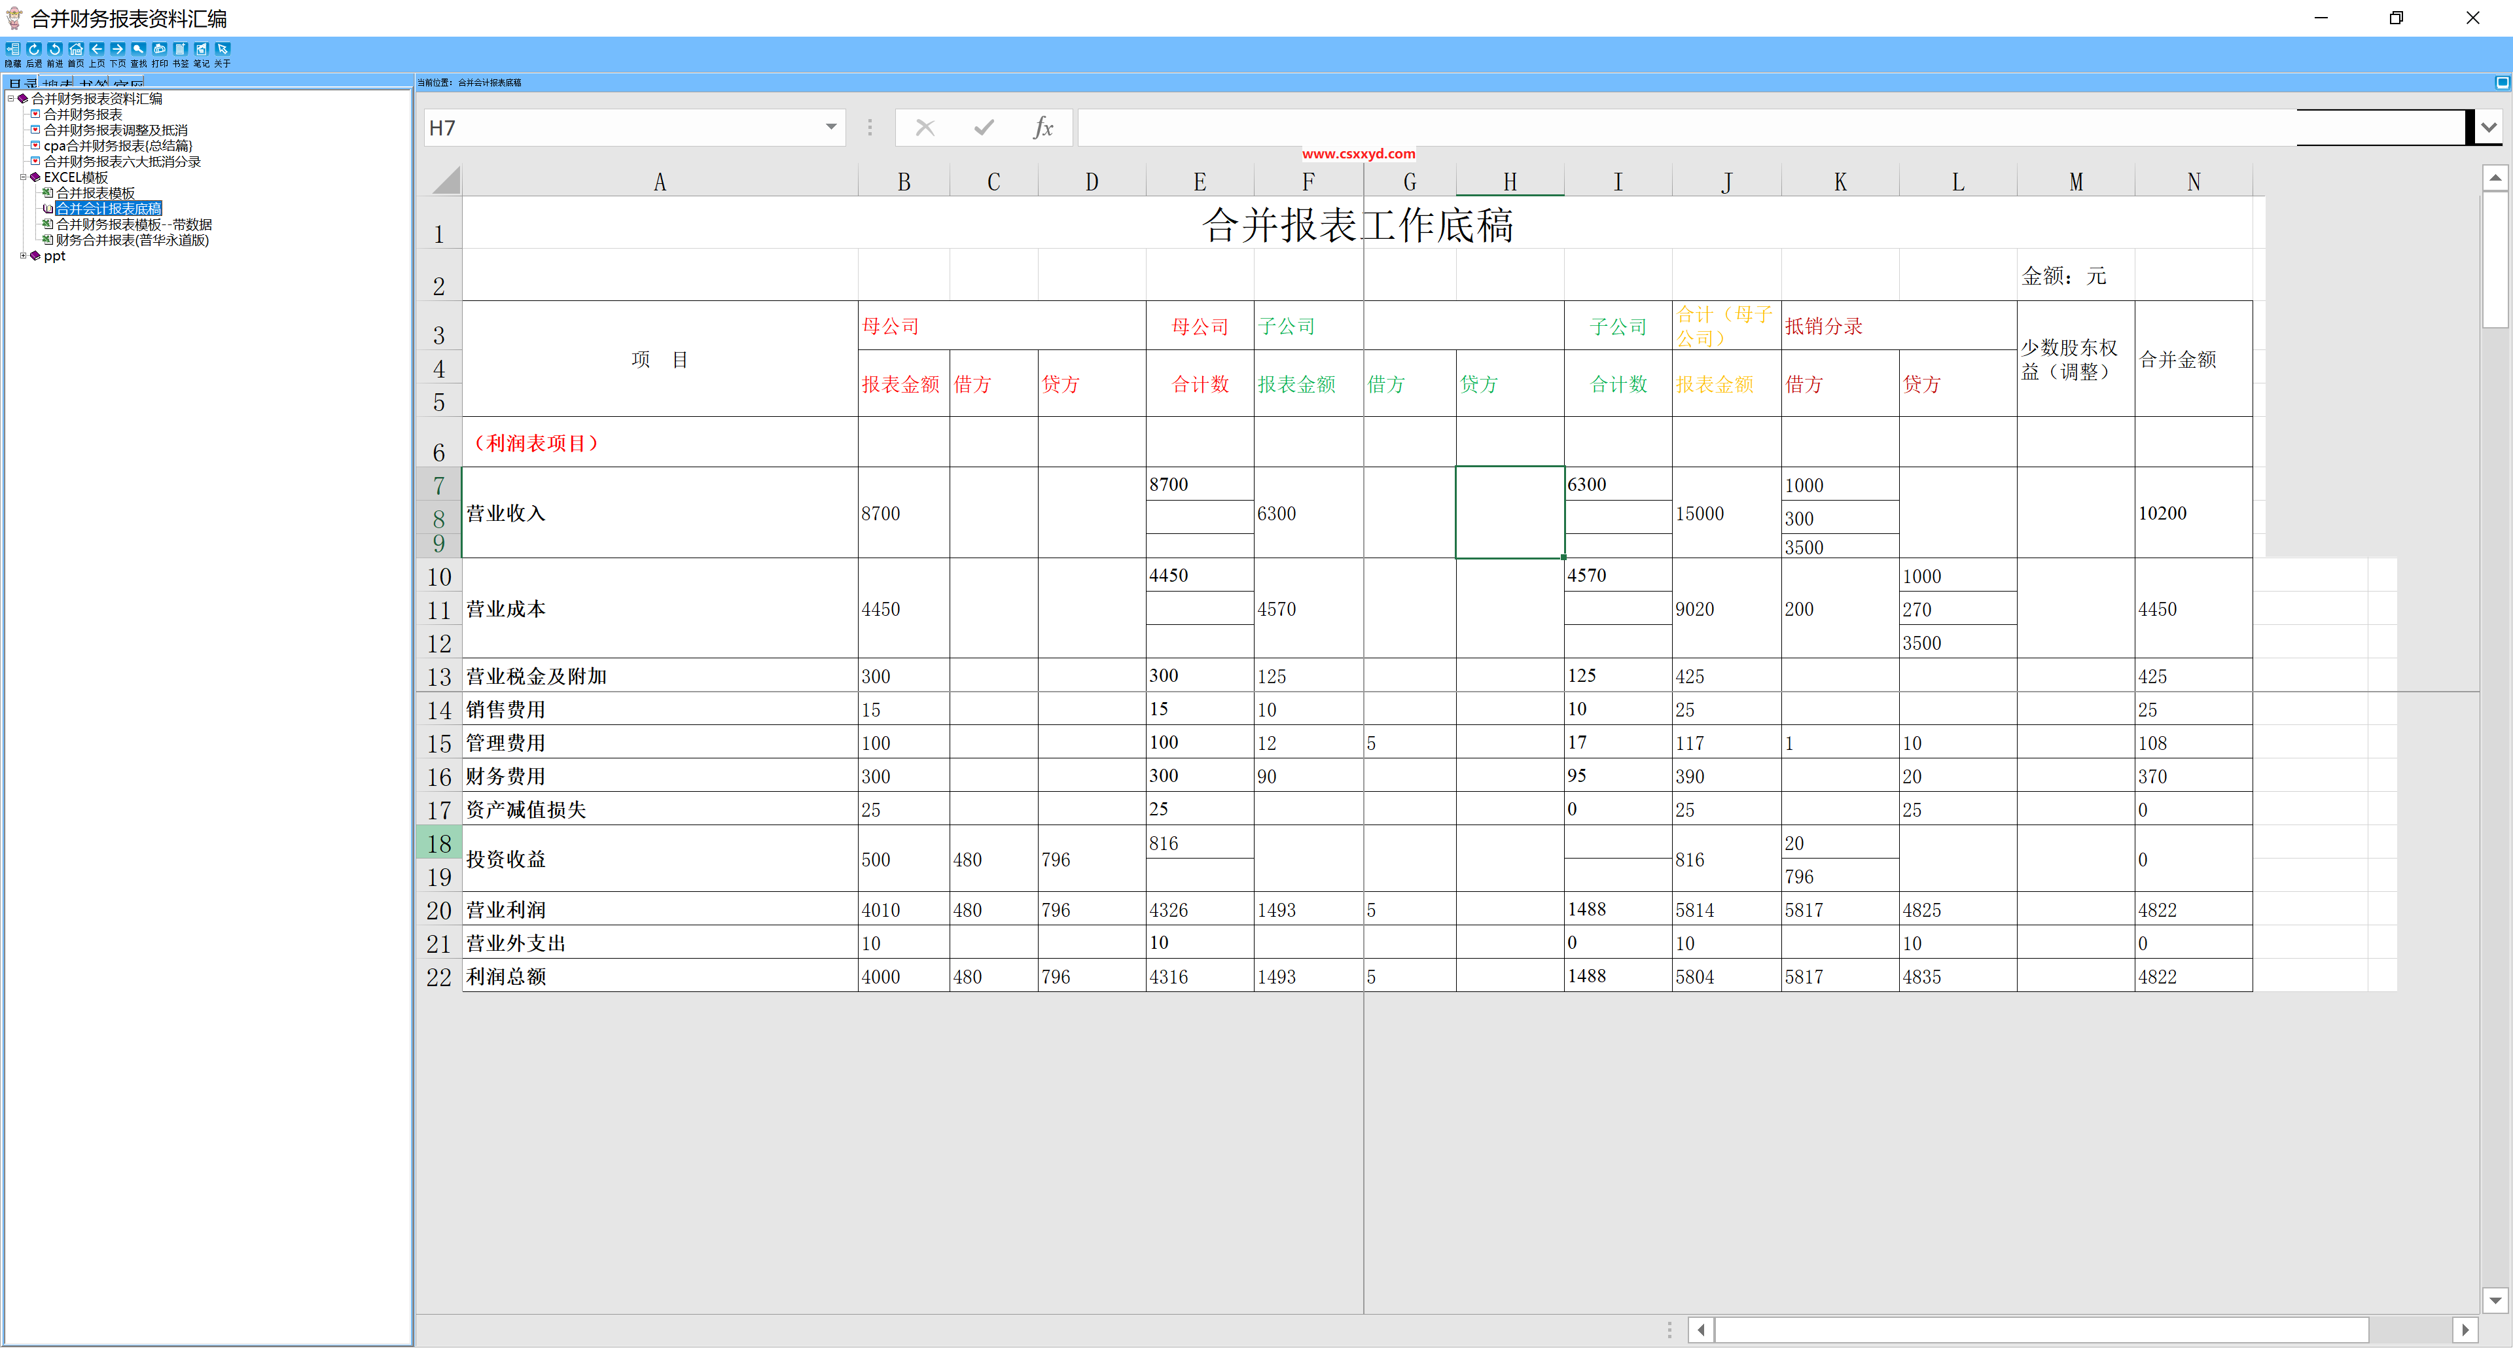The height and width of the screenshot is (1348, 2513).
Task: Expand the formula bar with the chevron
Action: coord(2489,128)
